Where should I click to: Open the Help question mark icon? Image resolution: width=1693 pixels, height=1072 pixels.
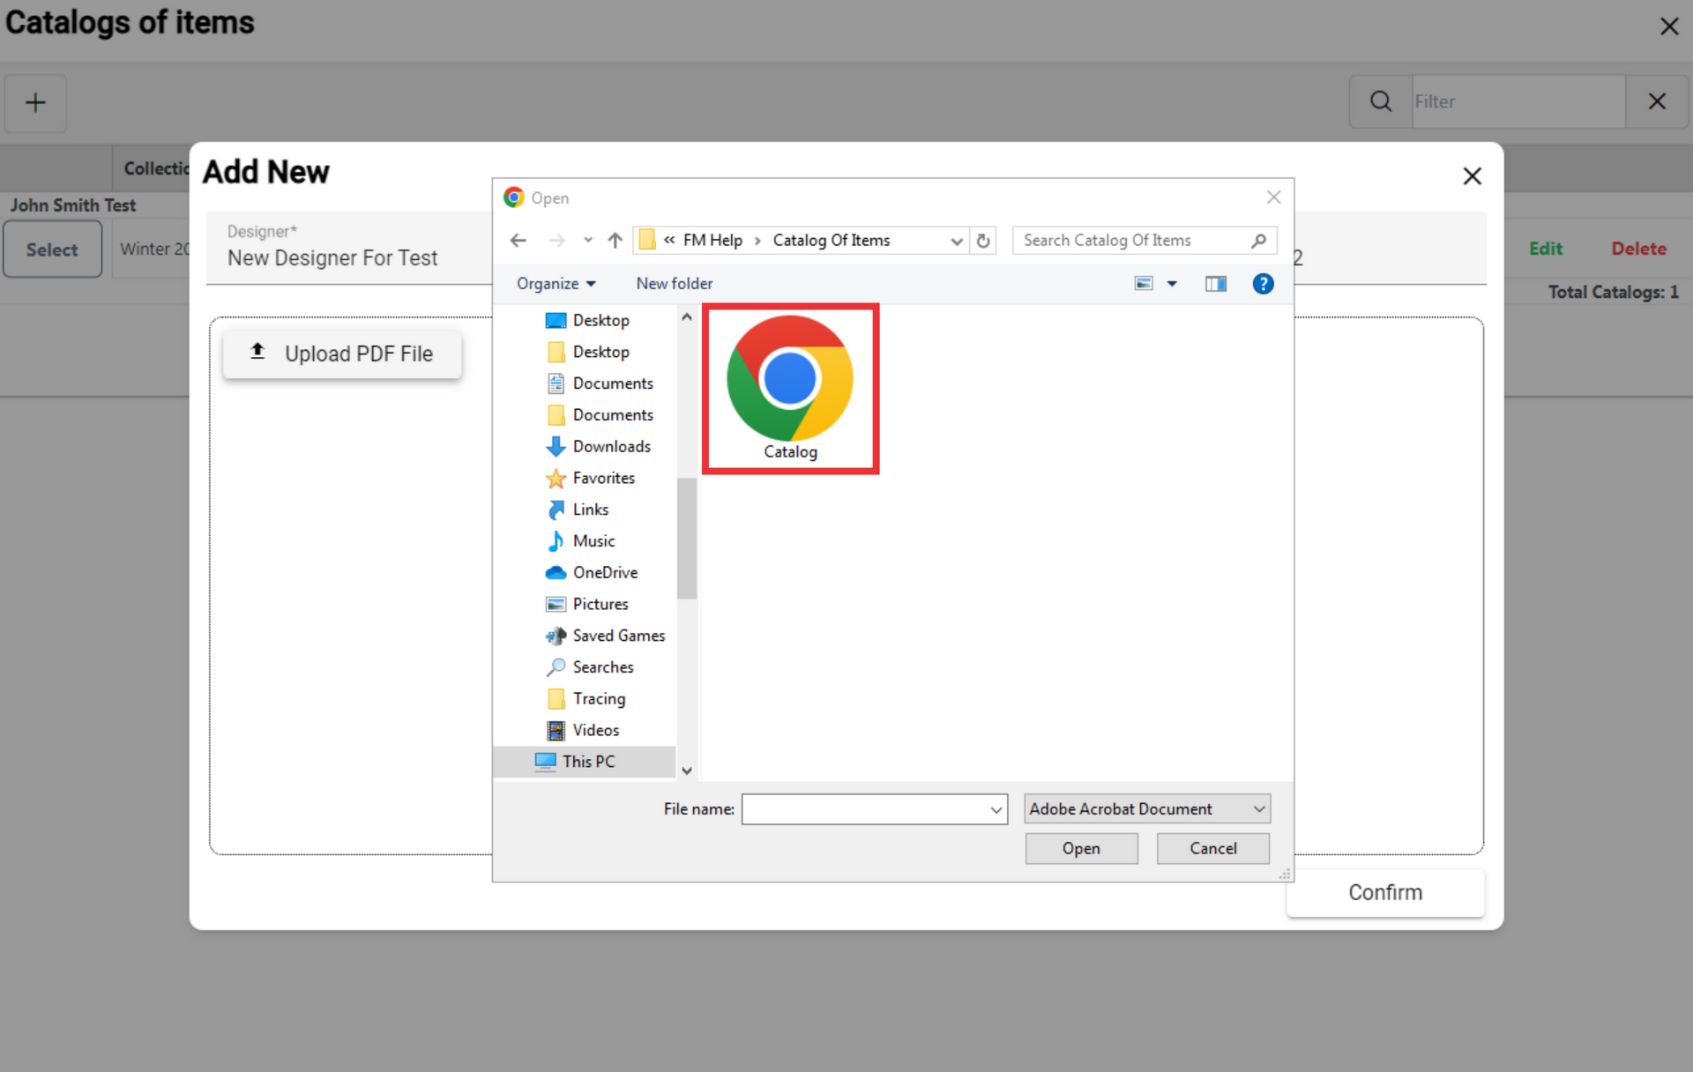[1263, 283]
